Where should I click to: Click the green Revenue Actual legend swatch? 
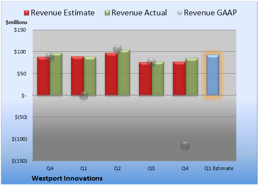(x=107, y=13)
